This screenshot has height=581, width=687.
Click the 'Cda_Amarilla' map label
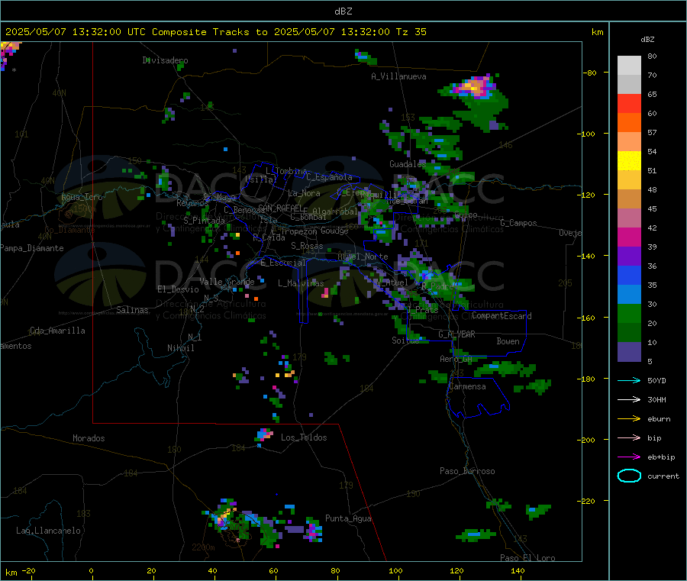point(57,331)
